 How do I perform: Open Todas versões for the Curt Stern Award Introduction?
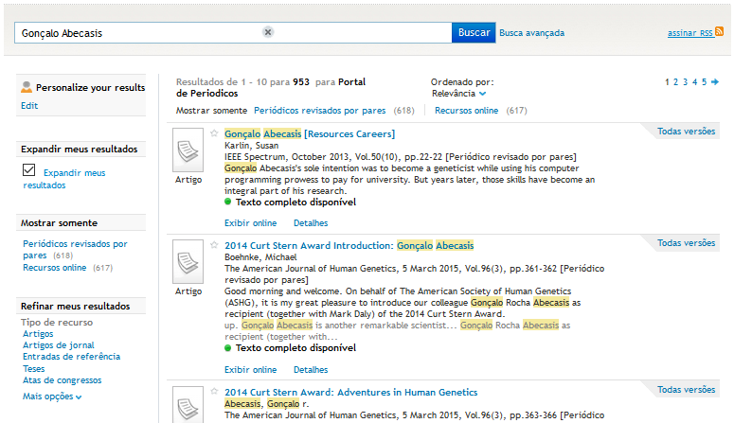click(686, 243)
